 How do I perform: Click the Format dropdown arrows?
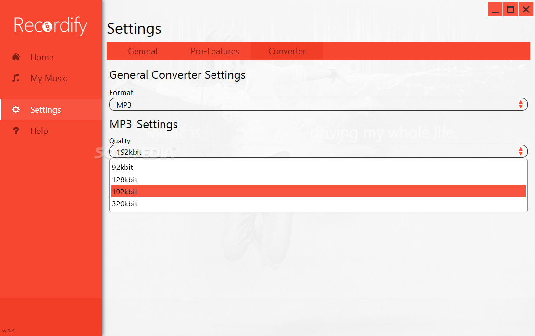[x=520, y=104]
